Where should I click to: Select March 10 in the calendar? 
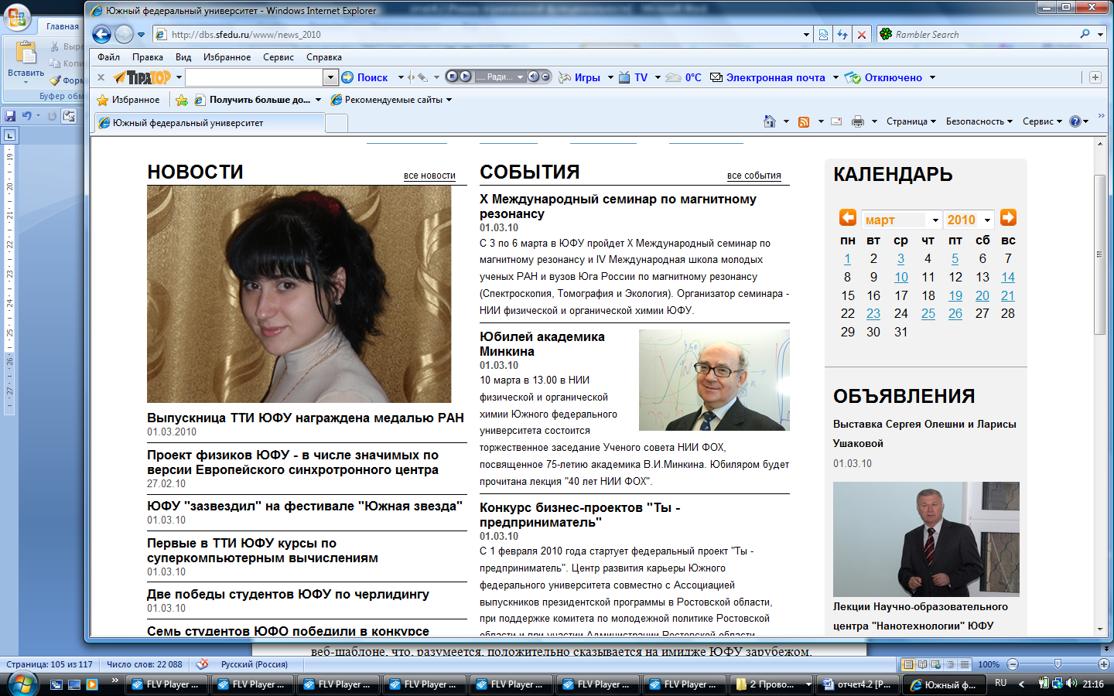(x=901, y=277)
